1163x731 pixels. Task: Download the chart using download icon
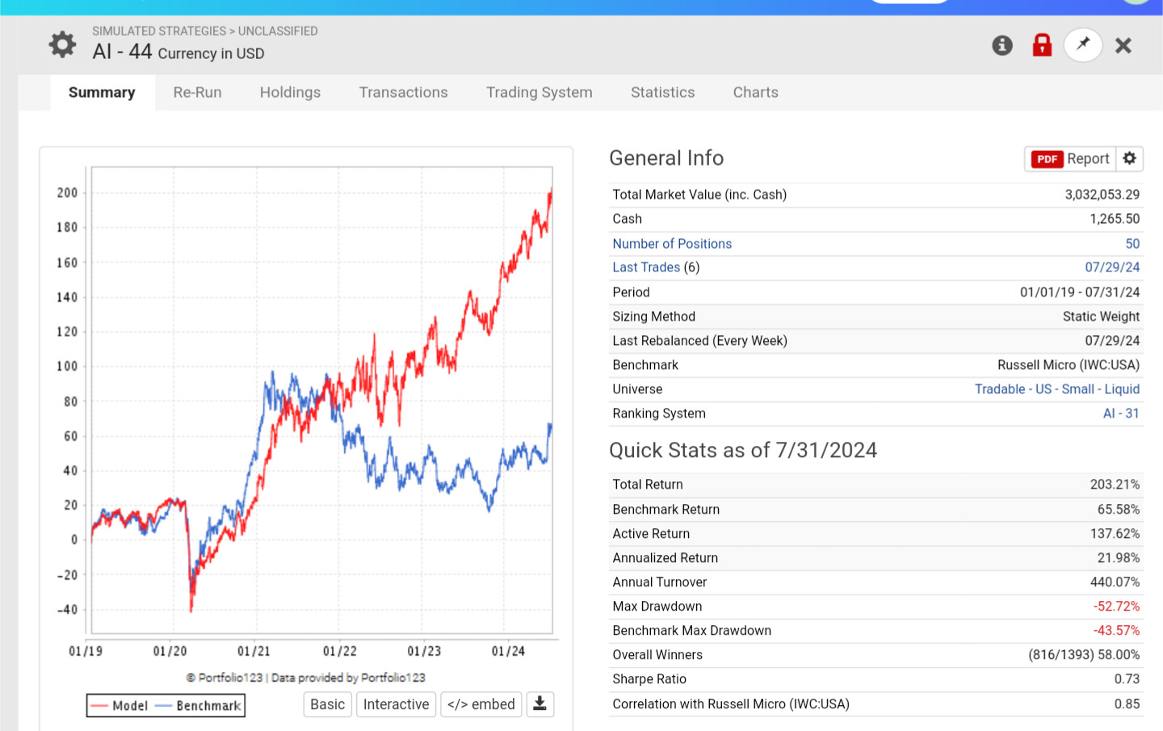(x=540, y=704)
